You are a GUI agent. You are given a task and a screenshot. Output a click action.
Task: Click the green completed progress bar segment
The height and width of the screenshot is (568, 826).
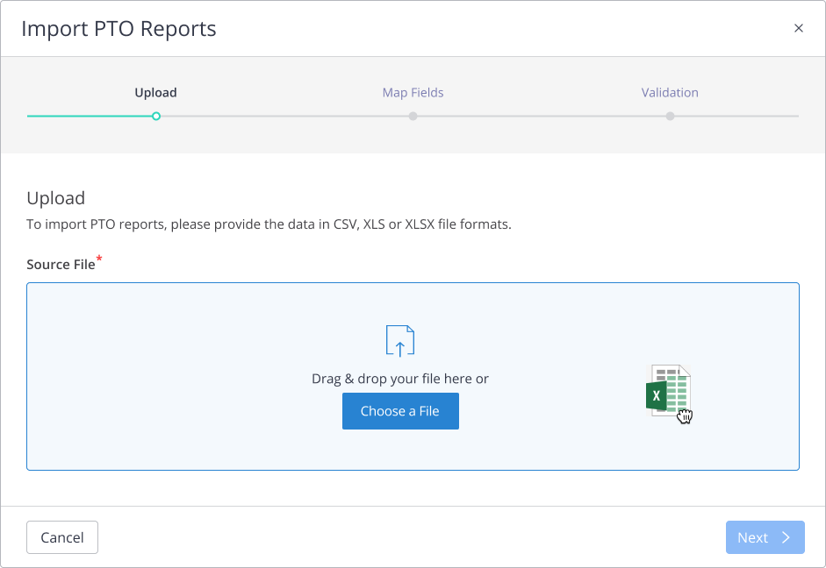pyautogui.click(x=88, y=116)
